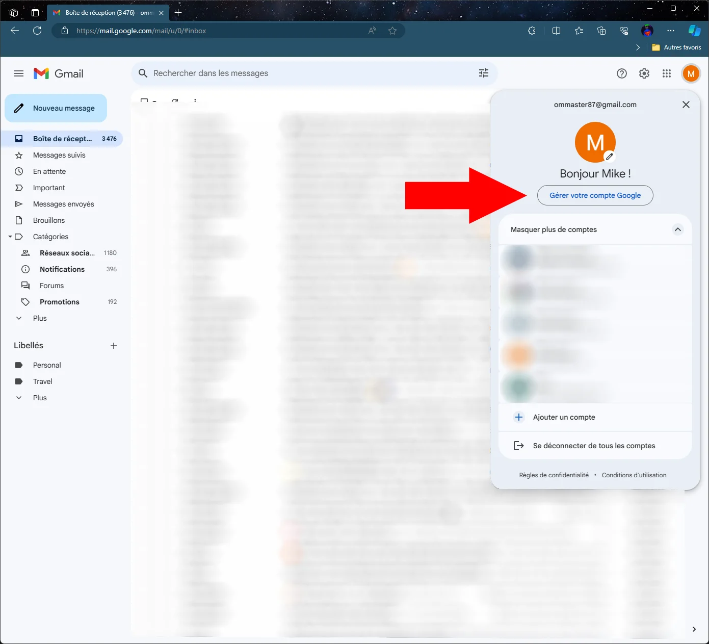Show the side panel chevron at the bottom right
This screenshot has height=644, width=709.
[x=694, y=629]
